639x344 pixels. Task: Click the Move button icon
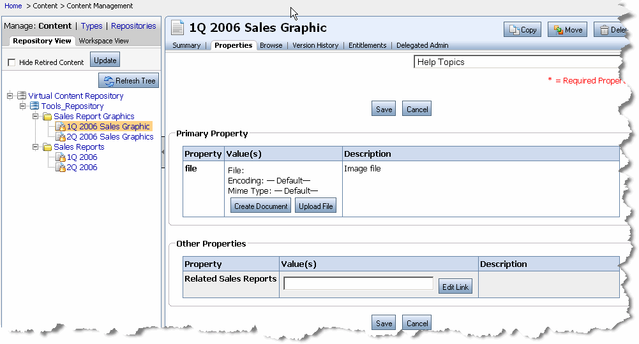coord(558,30)
